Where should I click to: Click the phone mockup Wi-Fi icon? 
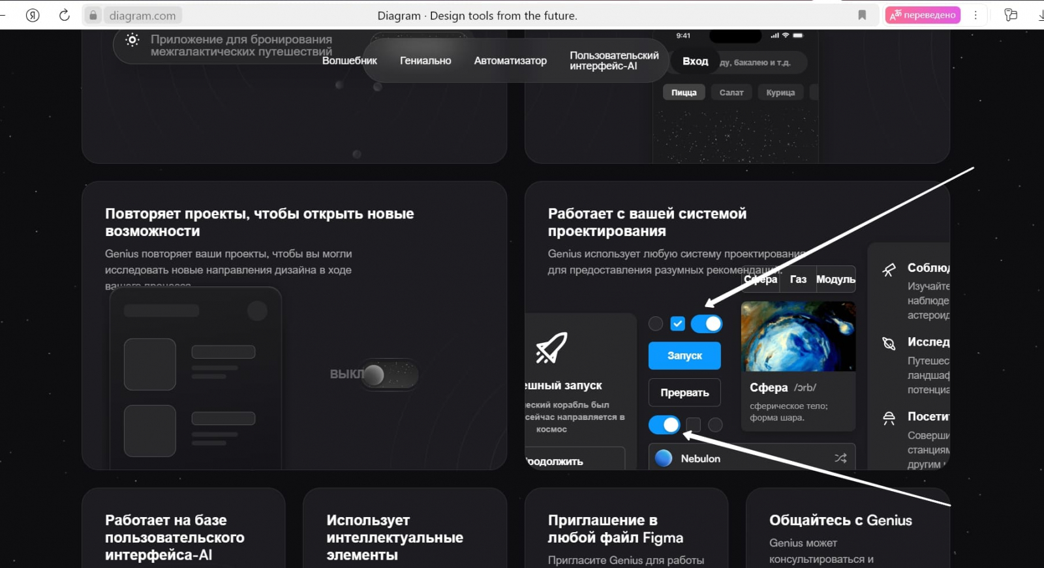(x=786, y=35)
